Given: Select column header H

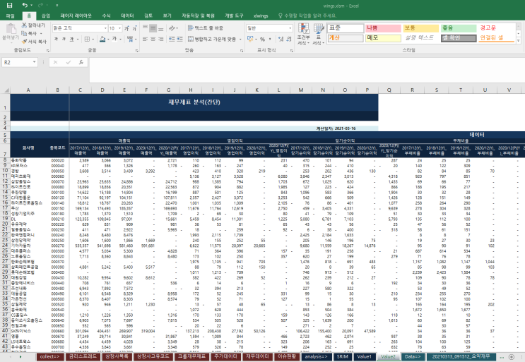Looking at the screenshot, I should (191, 90).
